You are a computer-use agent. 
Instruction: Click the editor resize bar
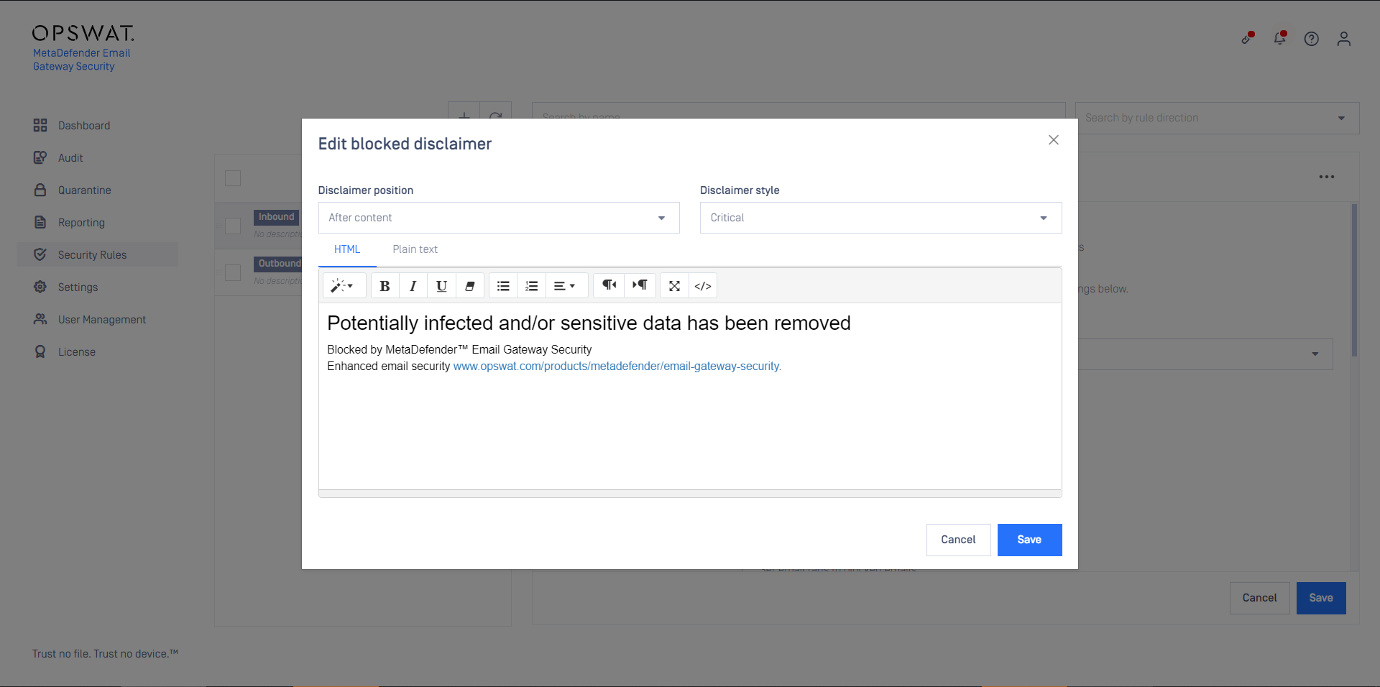click(x=690, y=494)
